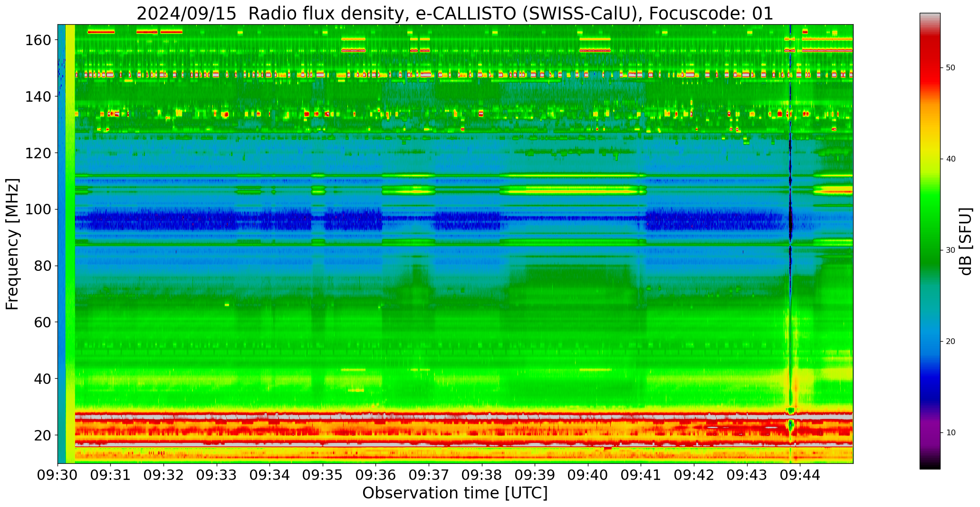Viewport: 980px width, 507px height.
Task: Click the 09:40 time tick label
Action: pyautogui.click(x=588, y=475)
